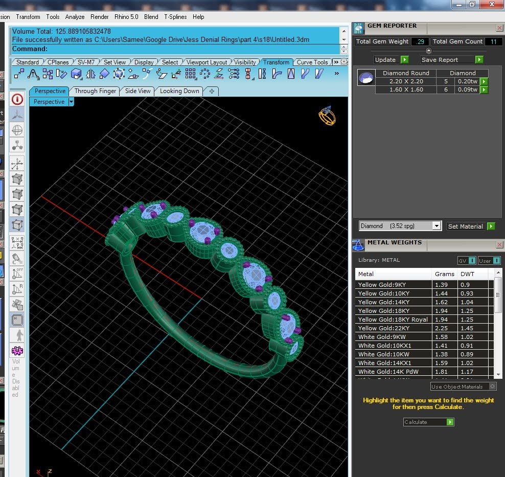Expand the Transform toolbar overflow chevron
505x477 pixels.
click(336, 74)
